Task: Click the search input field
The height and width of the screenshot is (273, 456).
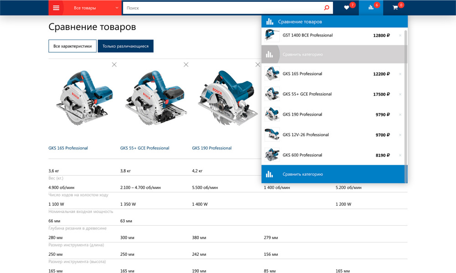Action: tap(223, 8)
